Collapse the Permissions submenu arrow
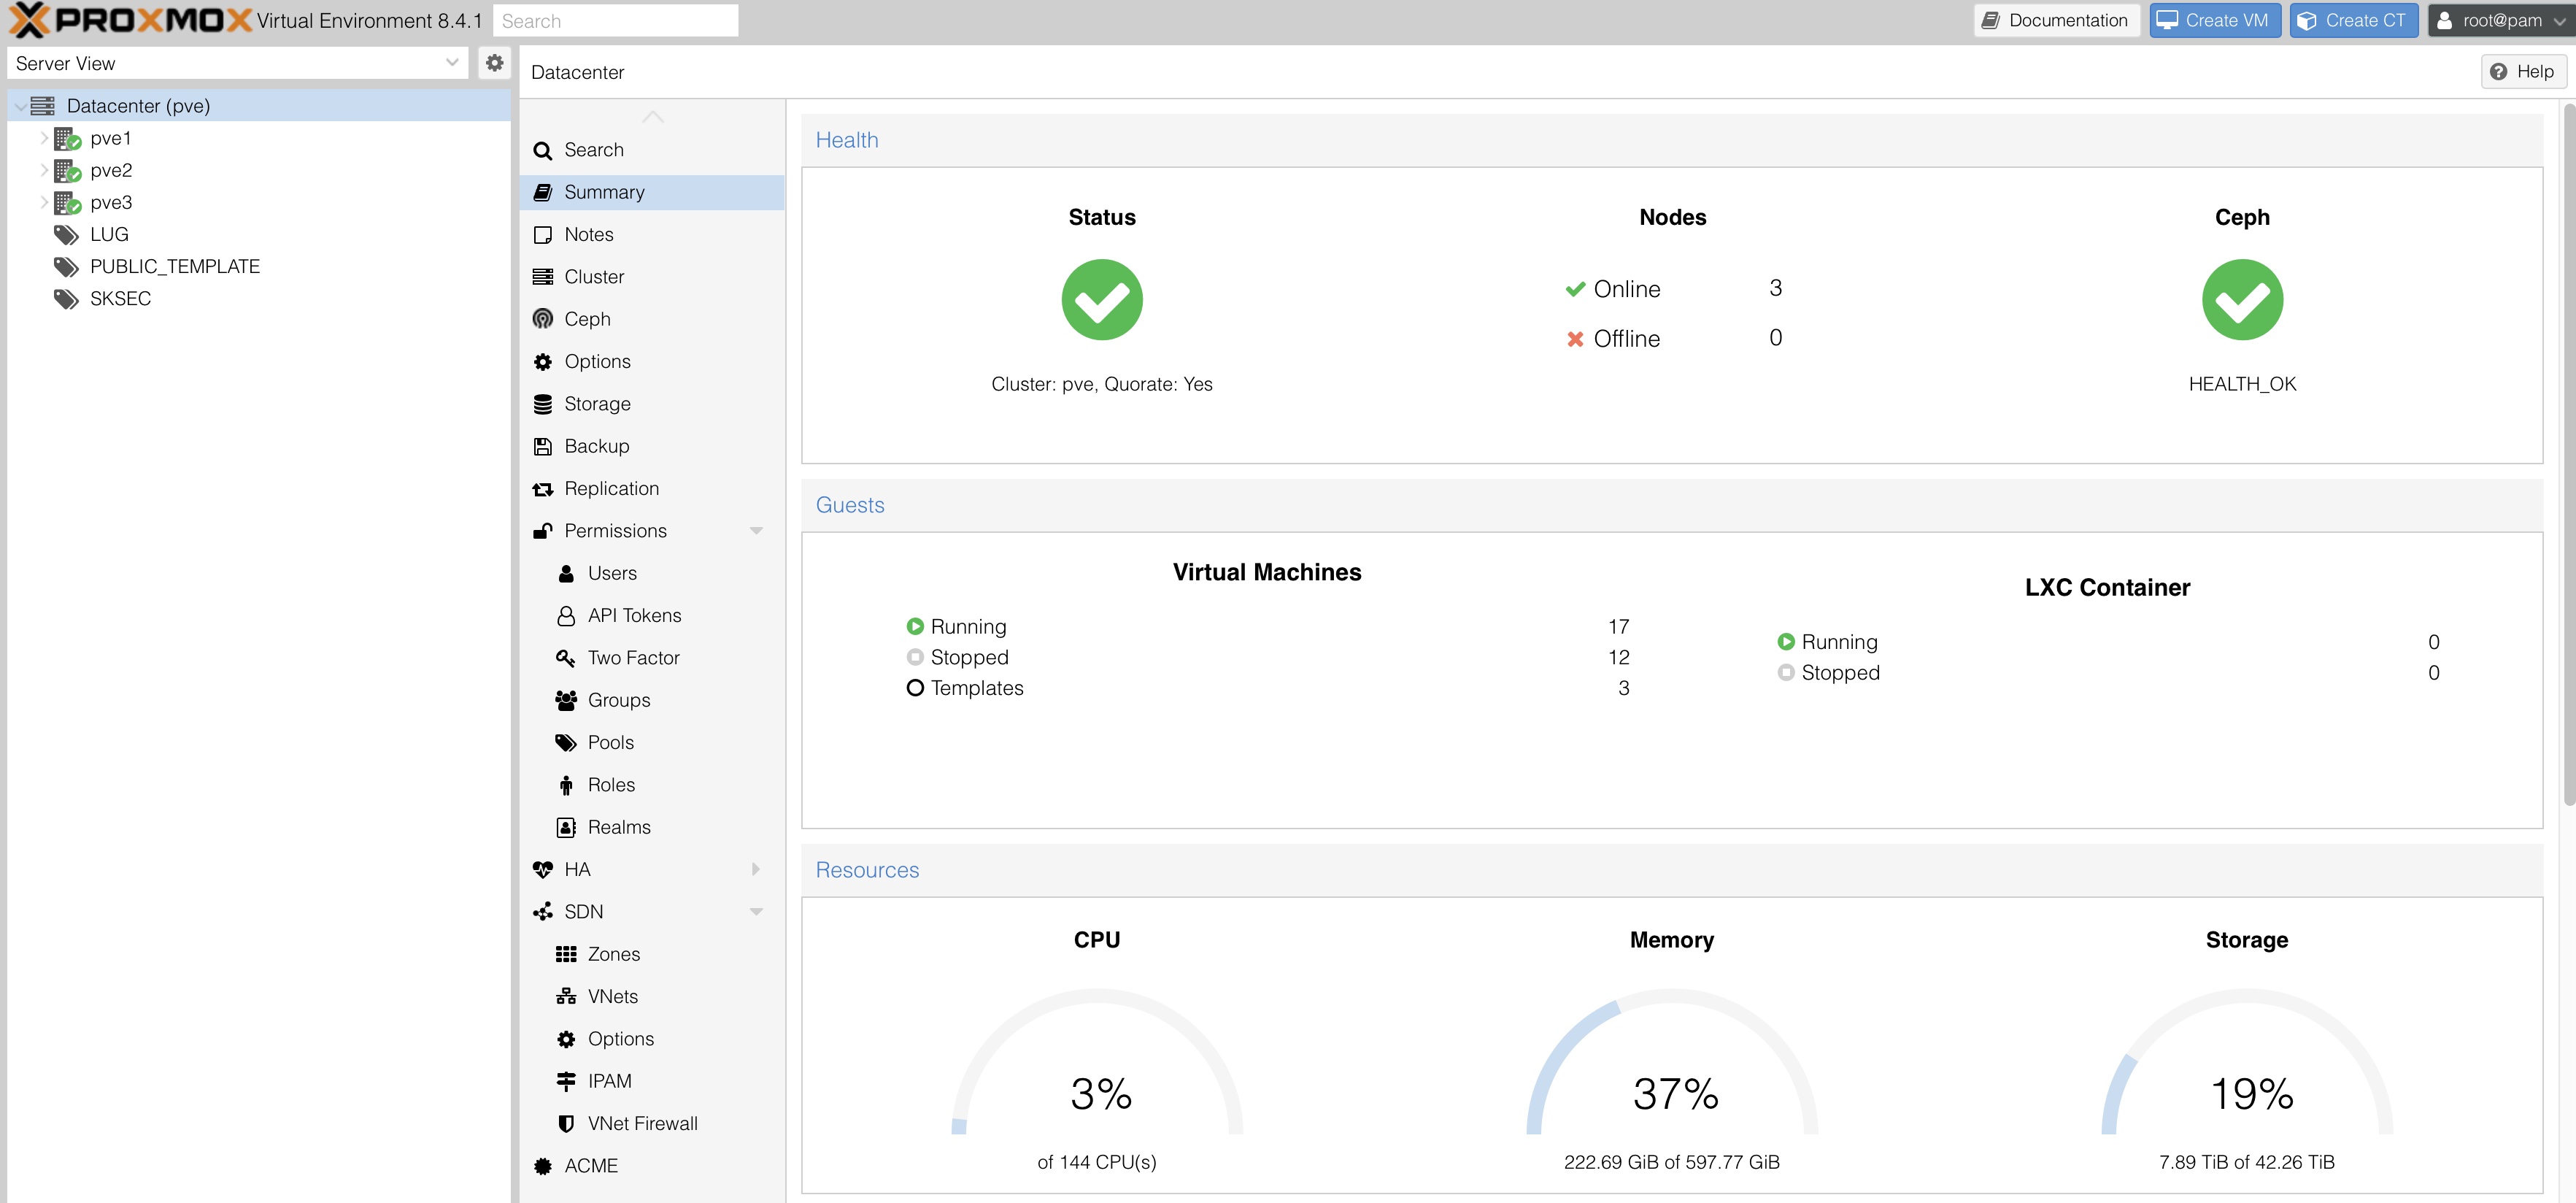Viewport: 2576px width, 1203px height. click(756, 531)
